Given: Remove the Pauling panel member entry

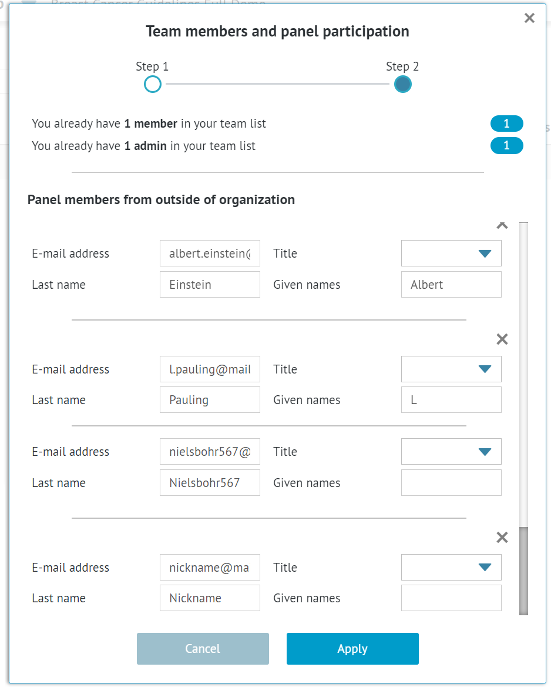Looking at the screenshot, I should (x=502, y=339).
